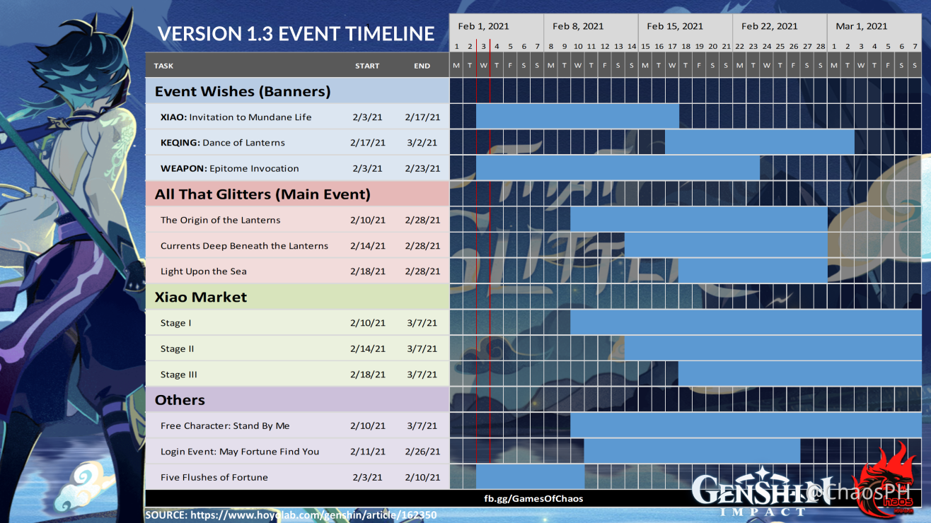Click the TASK column header
The width and height of the screenshot is (931, 523).
(x=163, y=65)
